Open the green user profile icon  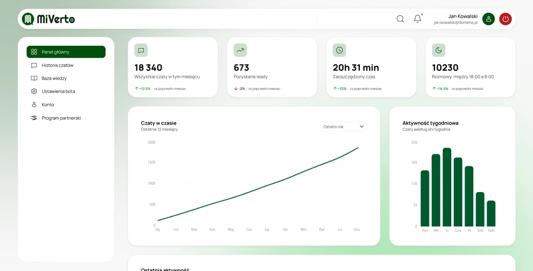click(489, 19)
